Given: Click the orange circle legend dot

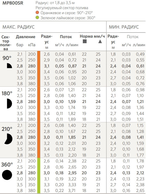Looking at the screenshot, I should (37, 12).
